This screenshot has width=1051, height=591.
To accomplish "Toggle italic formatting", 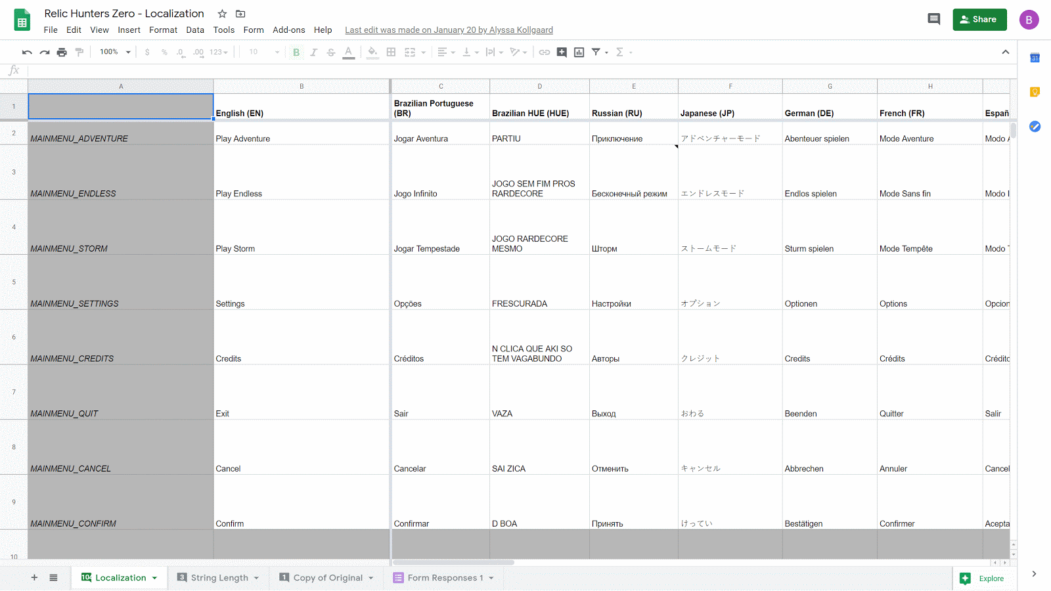I will [314, 52].
